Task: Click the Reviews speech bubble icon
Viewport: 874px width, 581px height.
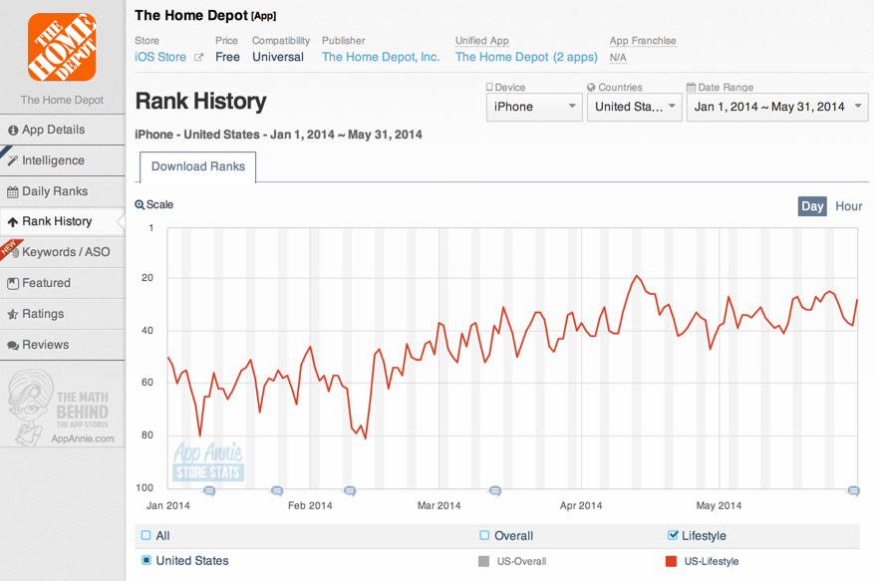Action: (13, 346)
